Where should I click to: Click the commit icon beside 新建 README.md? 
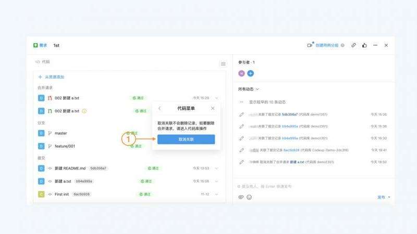point(50,168)
